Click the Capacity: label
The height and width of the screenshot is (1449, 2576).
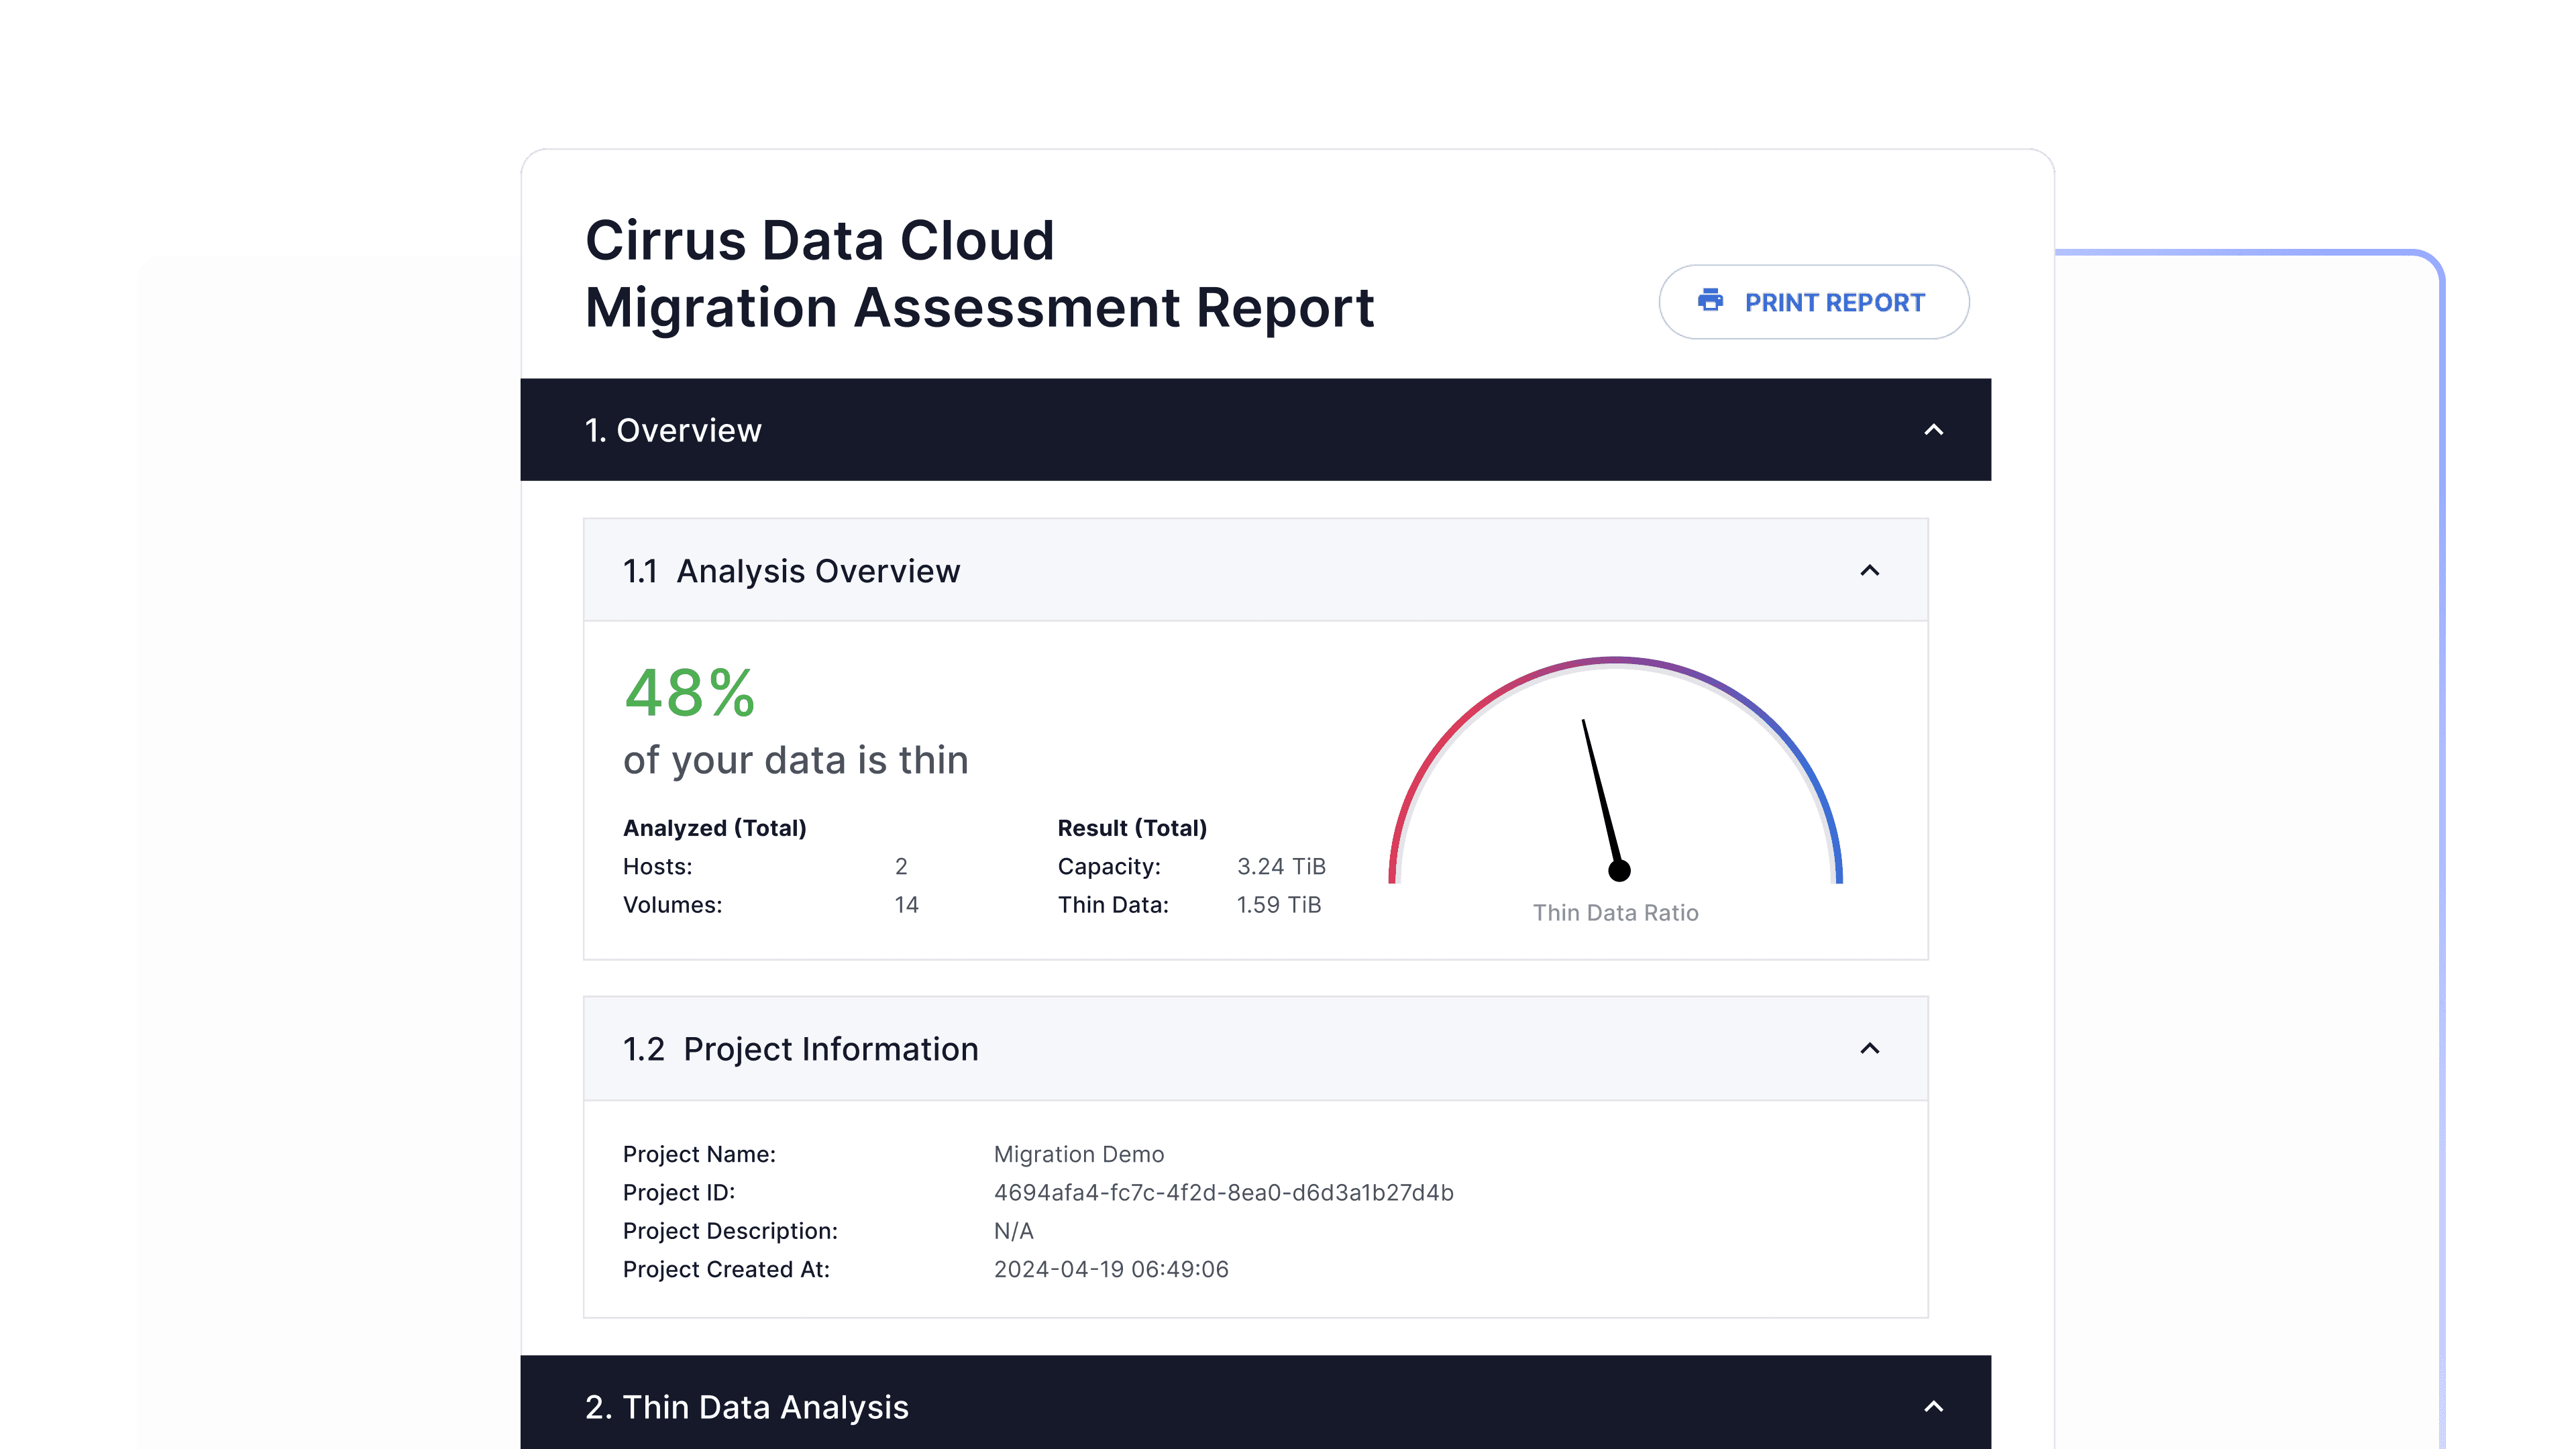(x=1109, y=867)
